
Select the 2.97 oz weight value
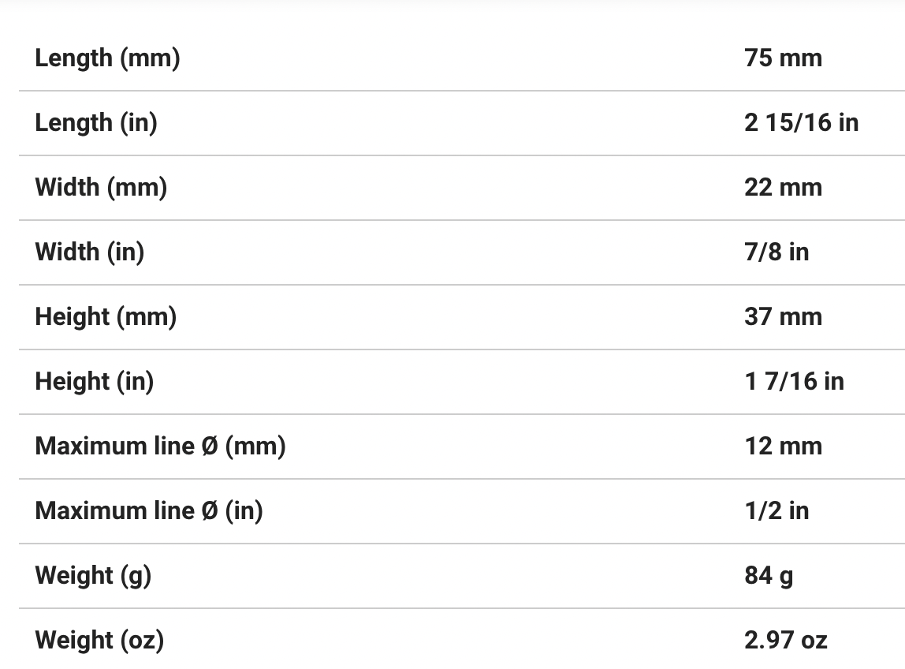(x=785, y=641)
